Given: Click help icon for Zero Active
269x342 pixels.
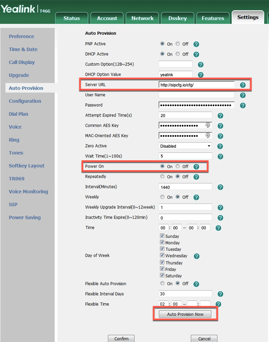Looking at the screenshot, I should pyautogui.click(x=220, y=146).
